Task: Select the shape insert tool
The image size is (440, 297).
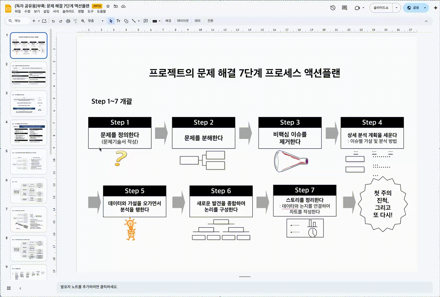Action: coord(126,21)
